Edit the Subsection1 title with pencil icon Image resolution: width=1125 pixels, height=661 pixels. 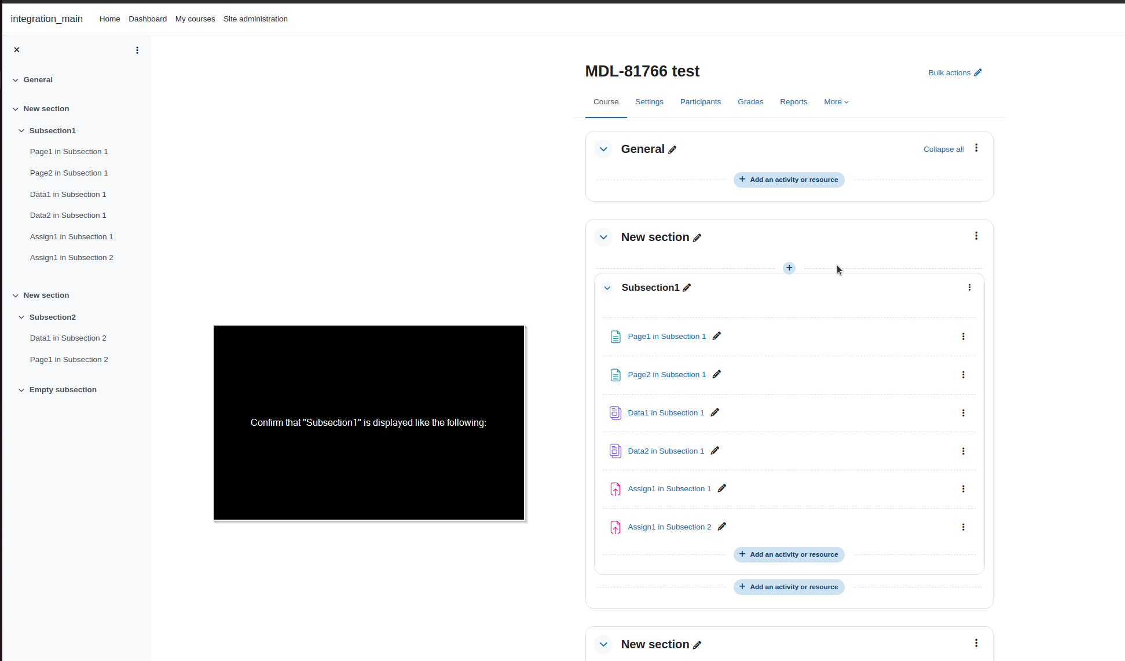click(687, 288)
